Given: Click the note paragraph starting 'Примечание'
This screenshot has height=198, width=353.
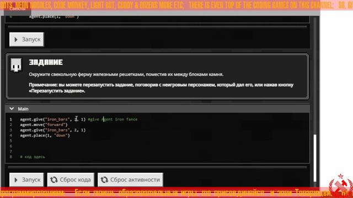Looking at the screenshot, I should click(x=161, y=88).
